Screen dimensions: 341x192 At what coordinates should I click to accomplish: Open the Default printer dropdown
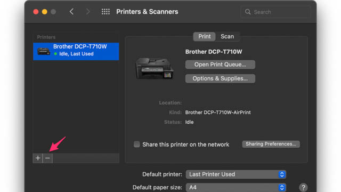(x=236, y=174)
